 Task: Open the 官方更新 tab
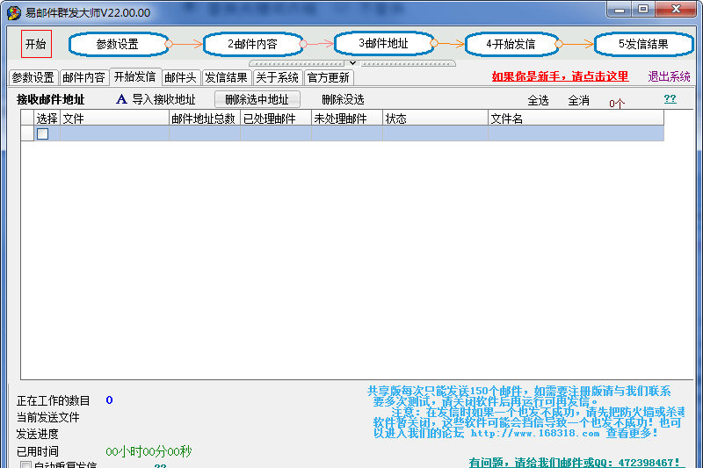tap(329, 77)
